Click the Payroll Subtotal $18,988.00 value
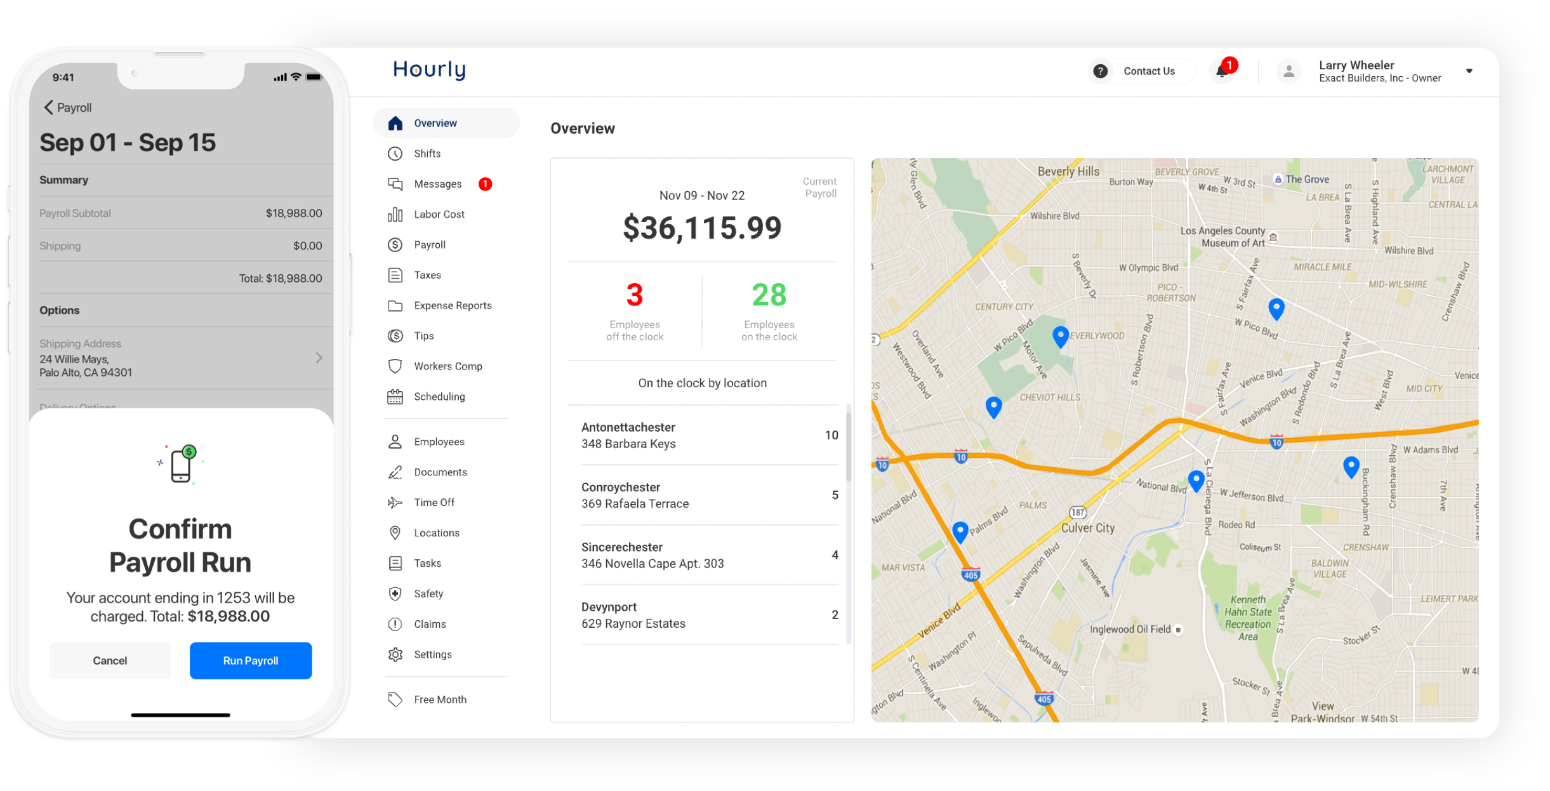Image resolution: width=1550 pixels, height=791 pixels. (x=294, y=213)
